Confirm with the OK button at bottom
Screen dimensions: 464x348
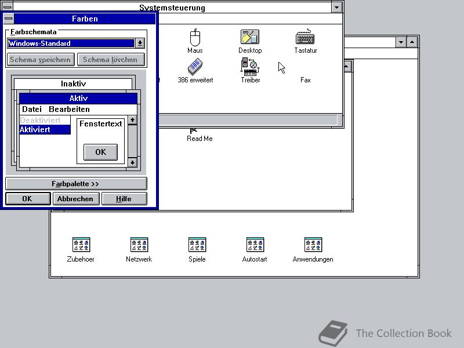coord(28,198)
